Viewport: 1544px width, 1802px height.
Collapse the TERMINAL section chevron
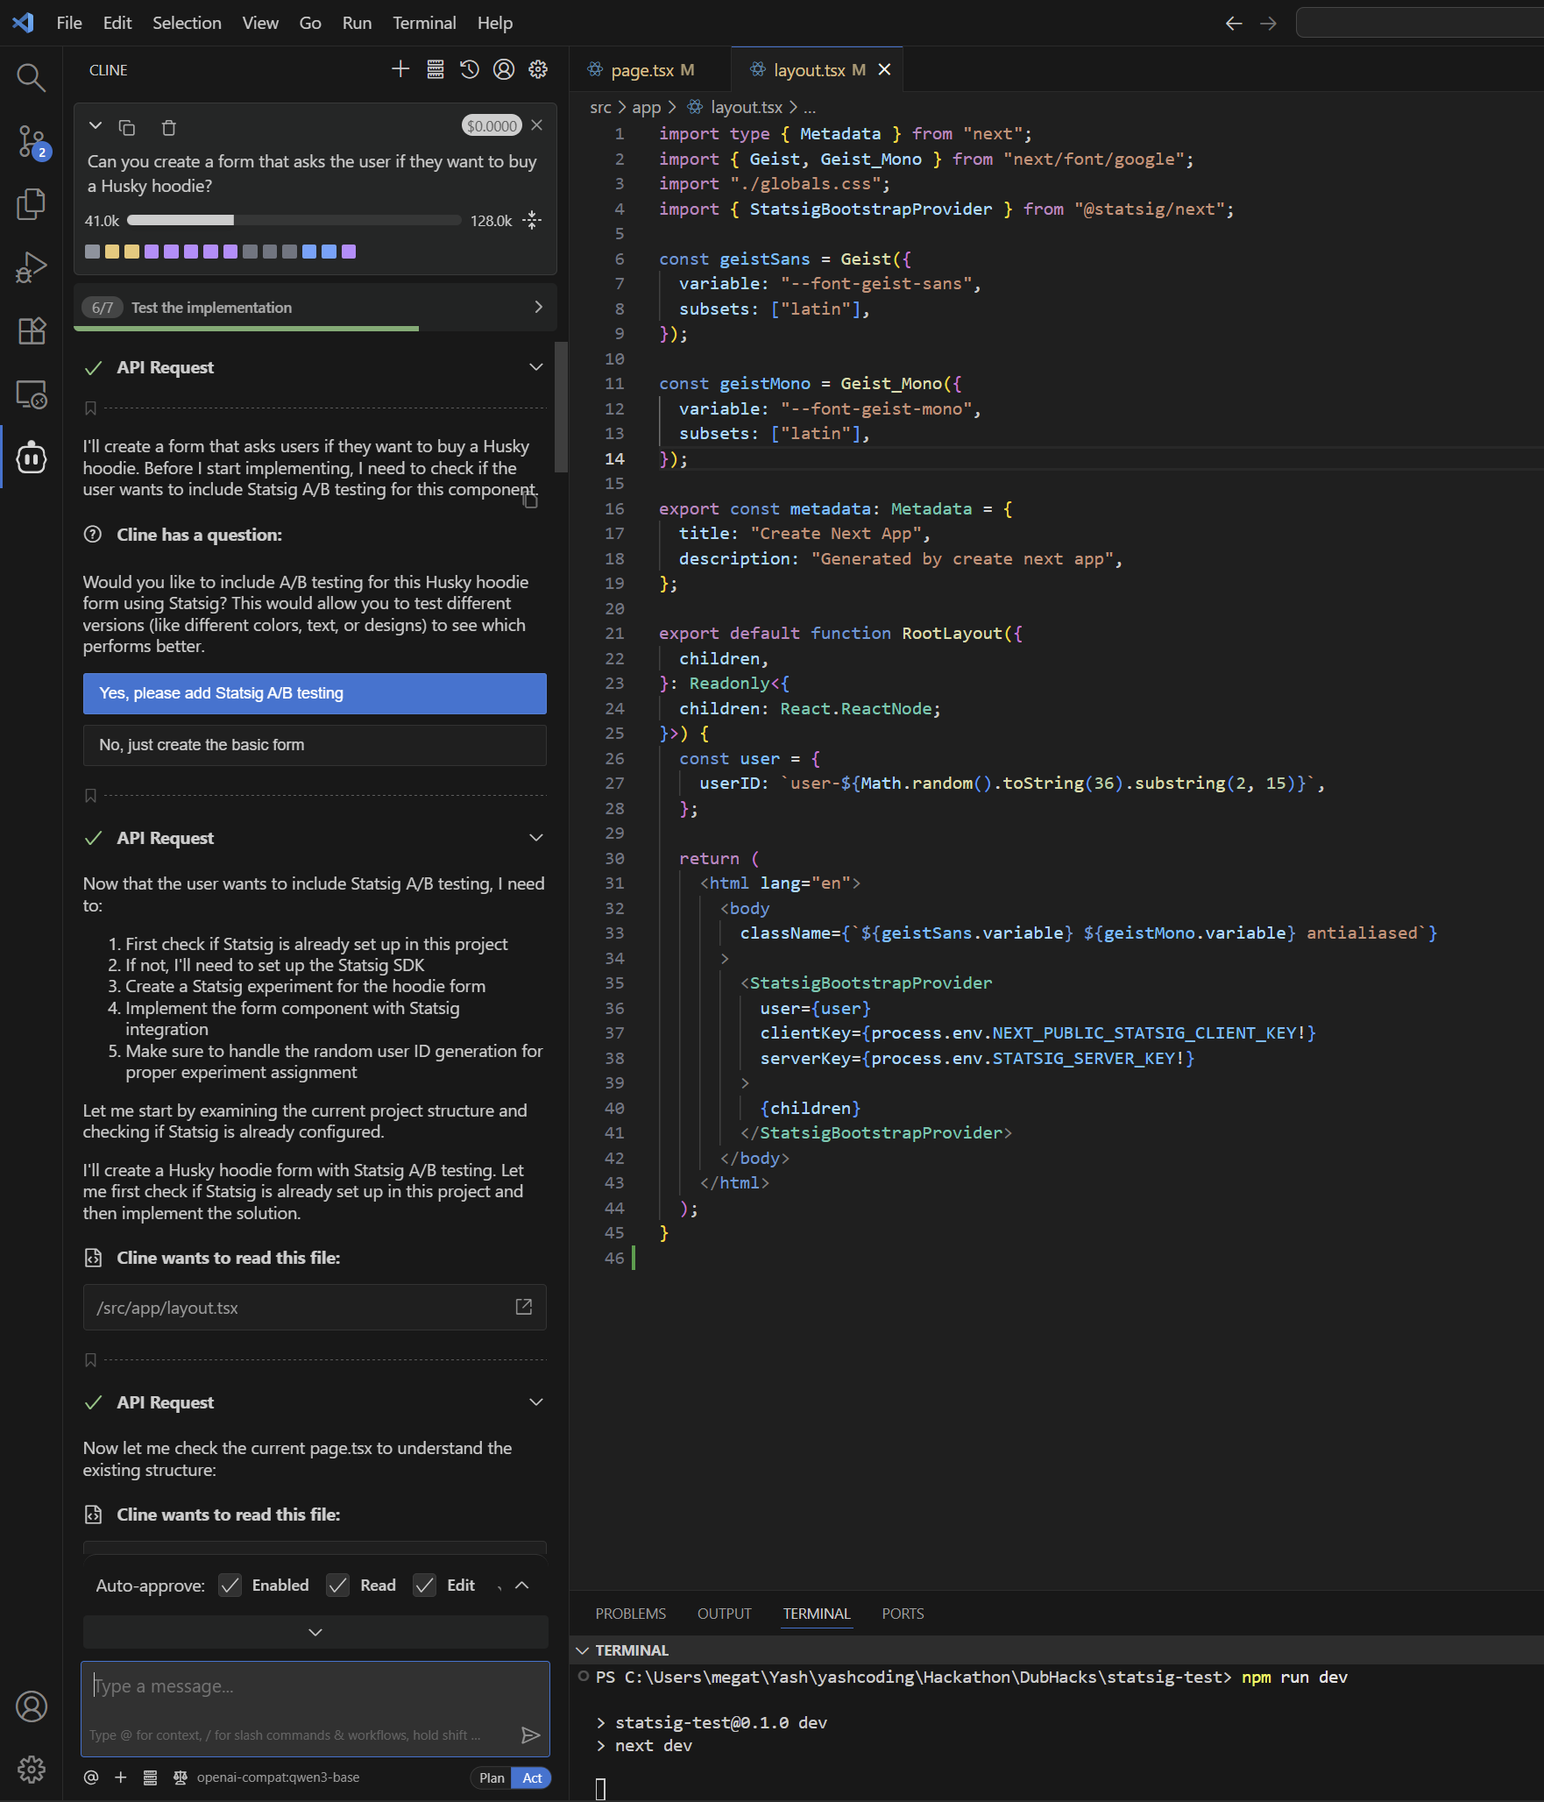tap(582, 1650)
